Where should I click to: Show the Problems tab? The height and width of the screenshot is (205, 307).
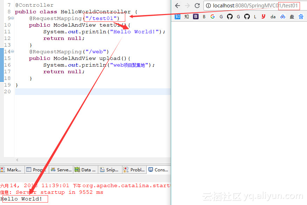134,170
